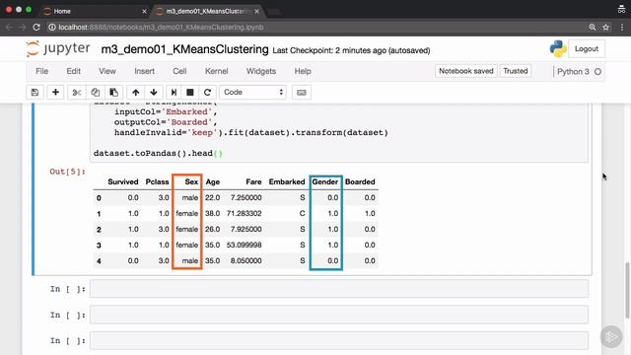Click the Python logo icon
This screenshot has width=631, height=355.
tap(558, 48)
